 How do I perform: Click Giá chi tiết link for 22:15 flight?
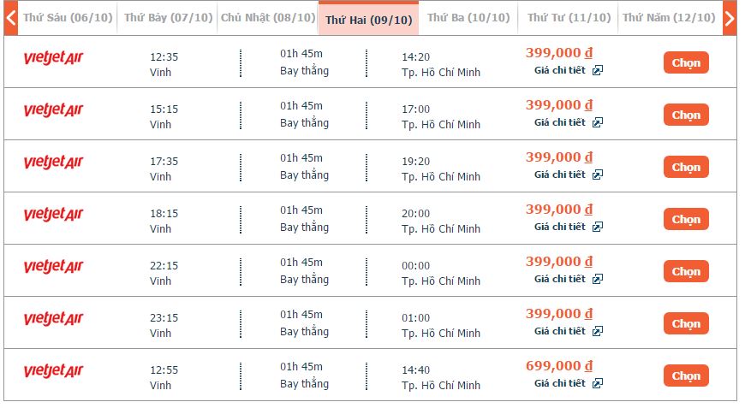[560, 279]
